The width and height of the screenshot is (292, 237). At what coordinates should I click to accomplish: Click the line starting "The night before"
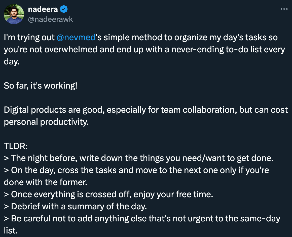[x=138, y=158]
